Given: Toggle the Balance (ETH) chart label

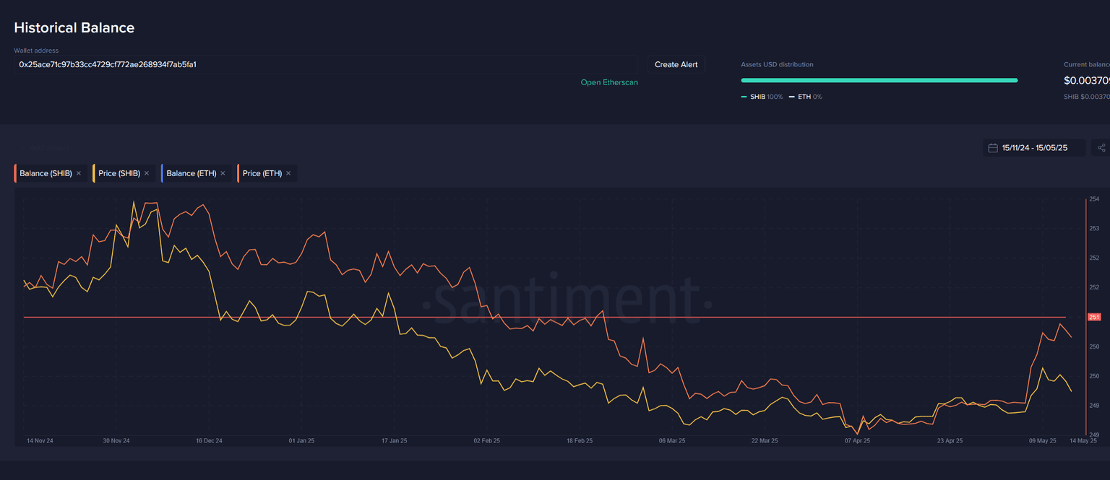Looking at the screenshot, I should (191, 173).
